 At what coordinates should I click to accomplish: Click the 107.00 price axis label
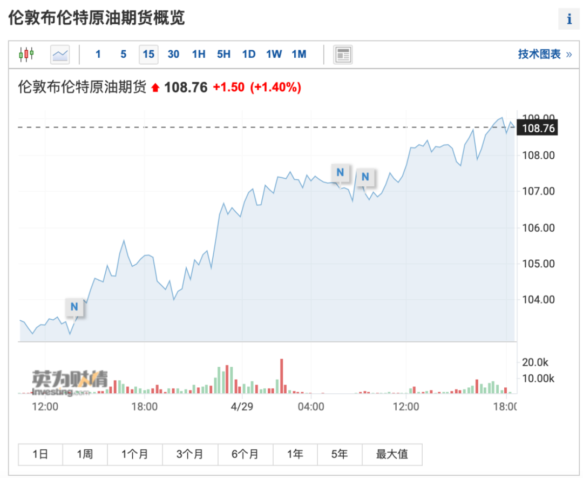click(x=538, y=191)
